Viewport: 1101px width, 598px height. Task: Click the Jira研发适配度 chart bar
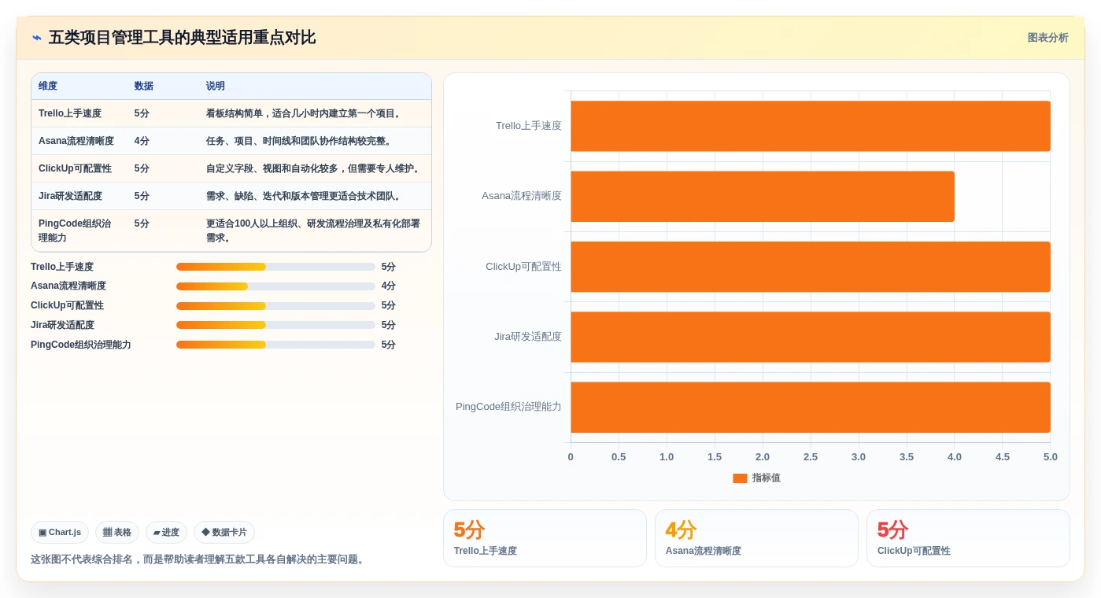(x=811, y=337)
